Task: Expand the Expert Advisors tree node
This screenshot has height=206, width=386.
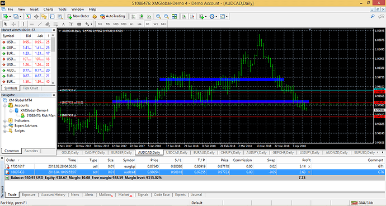Action: (x=5, y=126)
